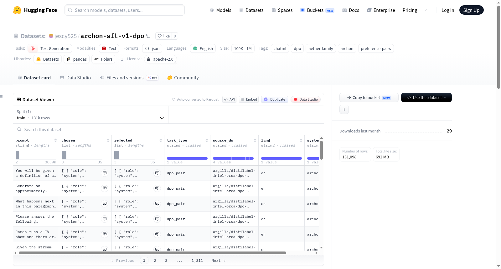The width and height of the screenshot is (501, 269).
Task: Open the first row's chosen conversation view icon
Action: tap(105, 173)
